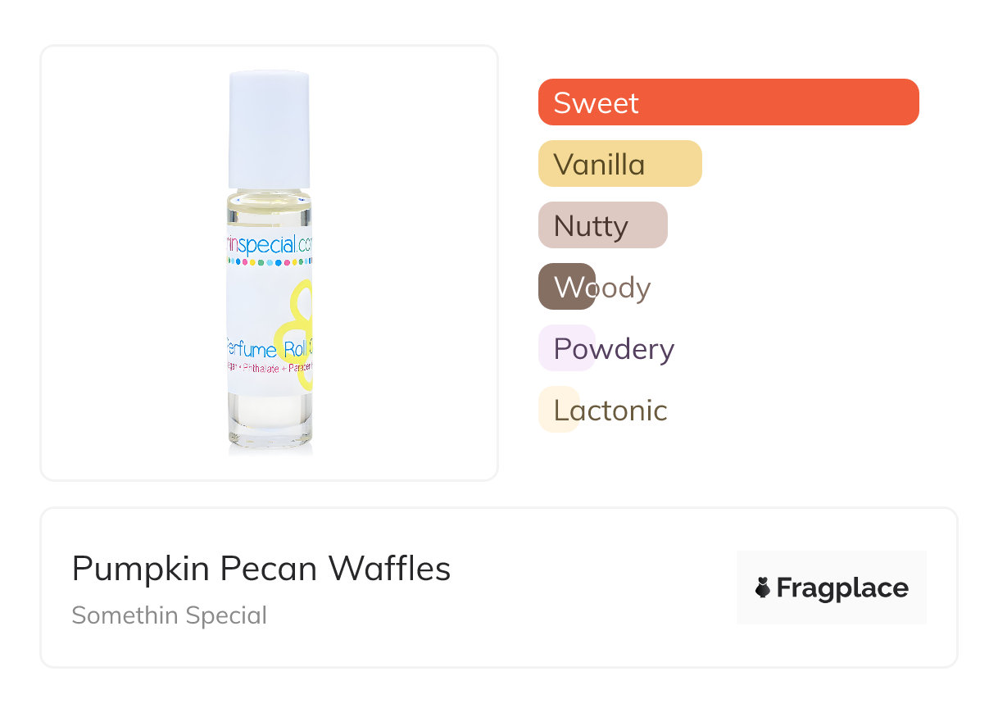Click the cream Lactonic swatch
998x708 pixels.
559,410
